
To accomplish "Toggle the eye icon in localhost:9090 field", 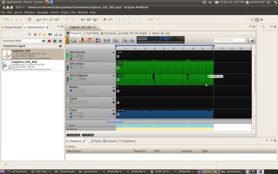I will [x=44, y=41].
